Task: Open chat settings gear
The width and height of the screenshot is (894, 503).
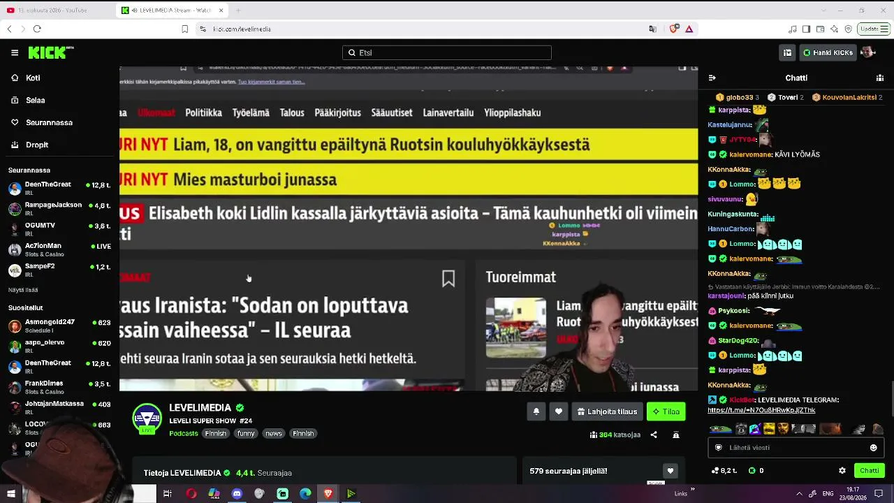Action: [842, 471]
